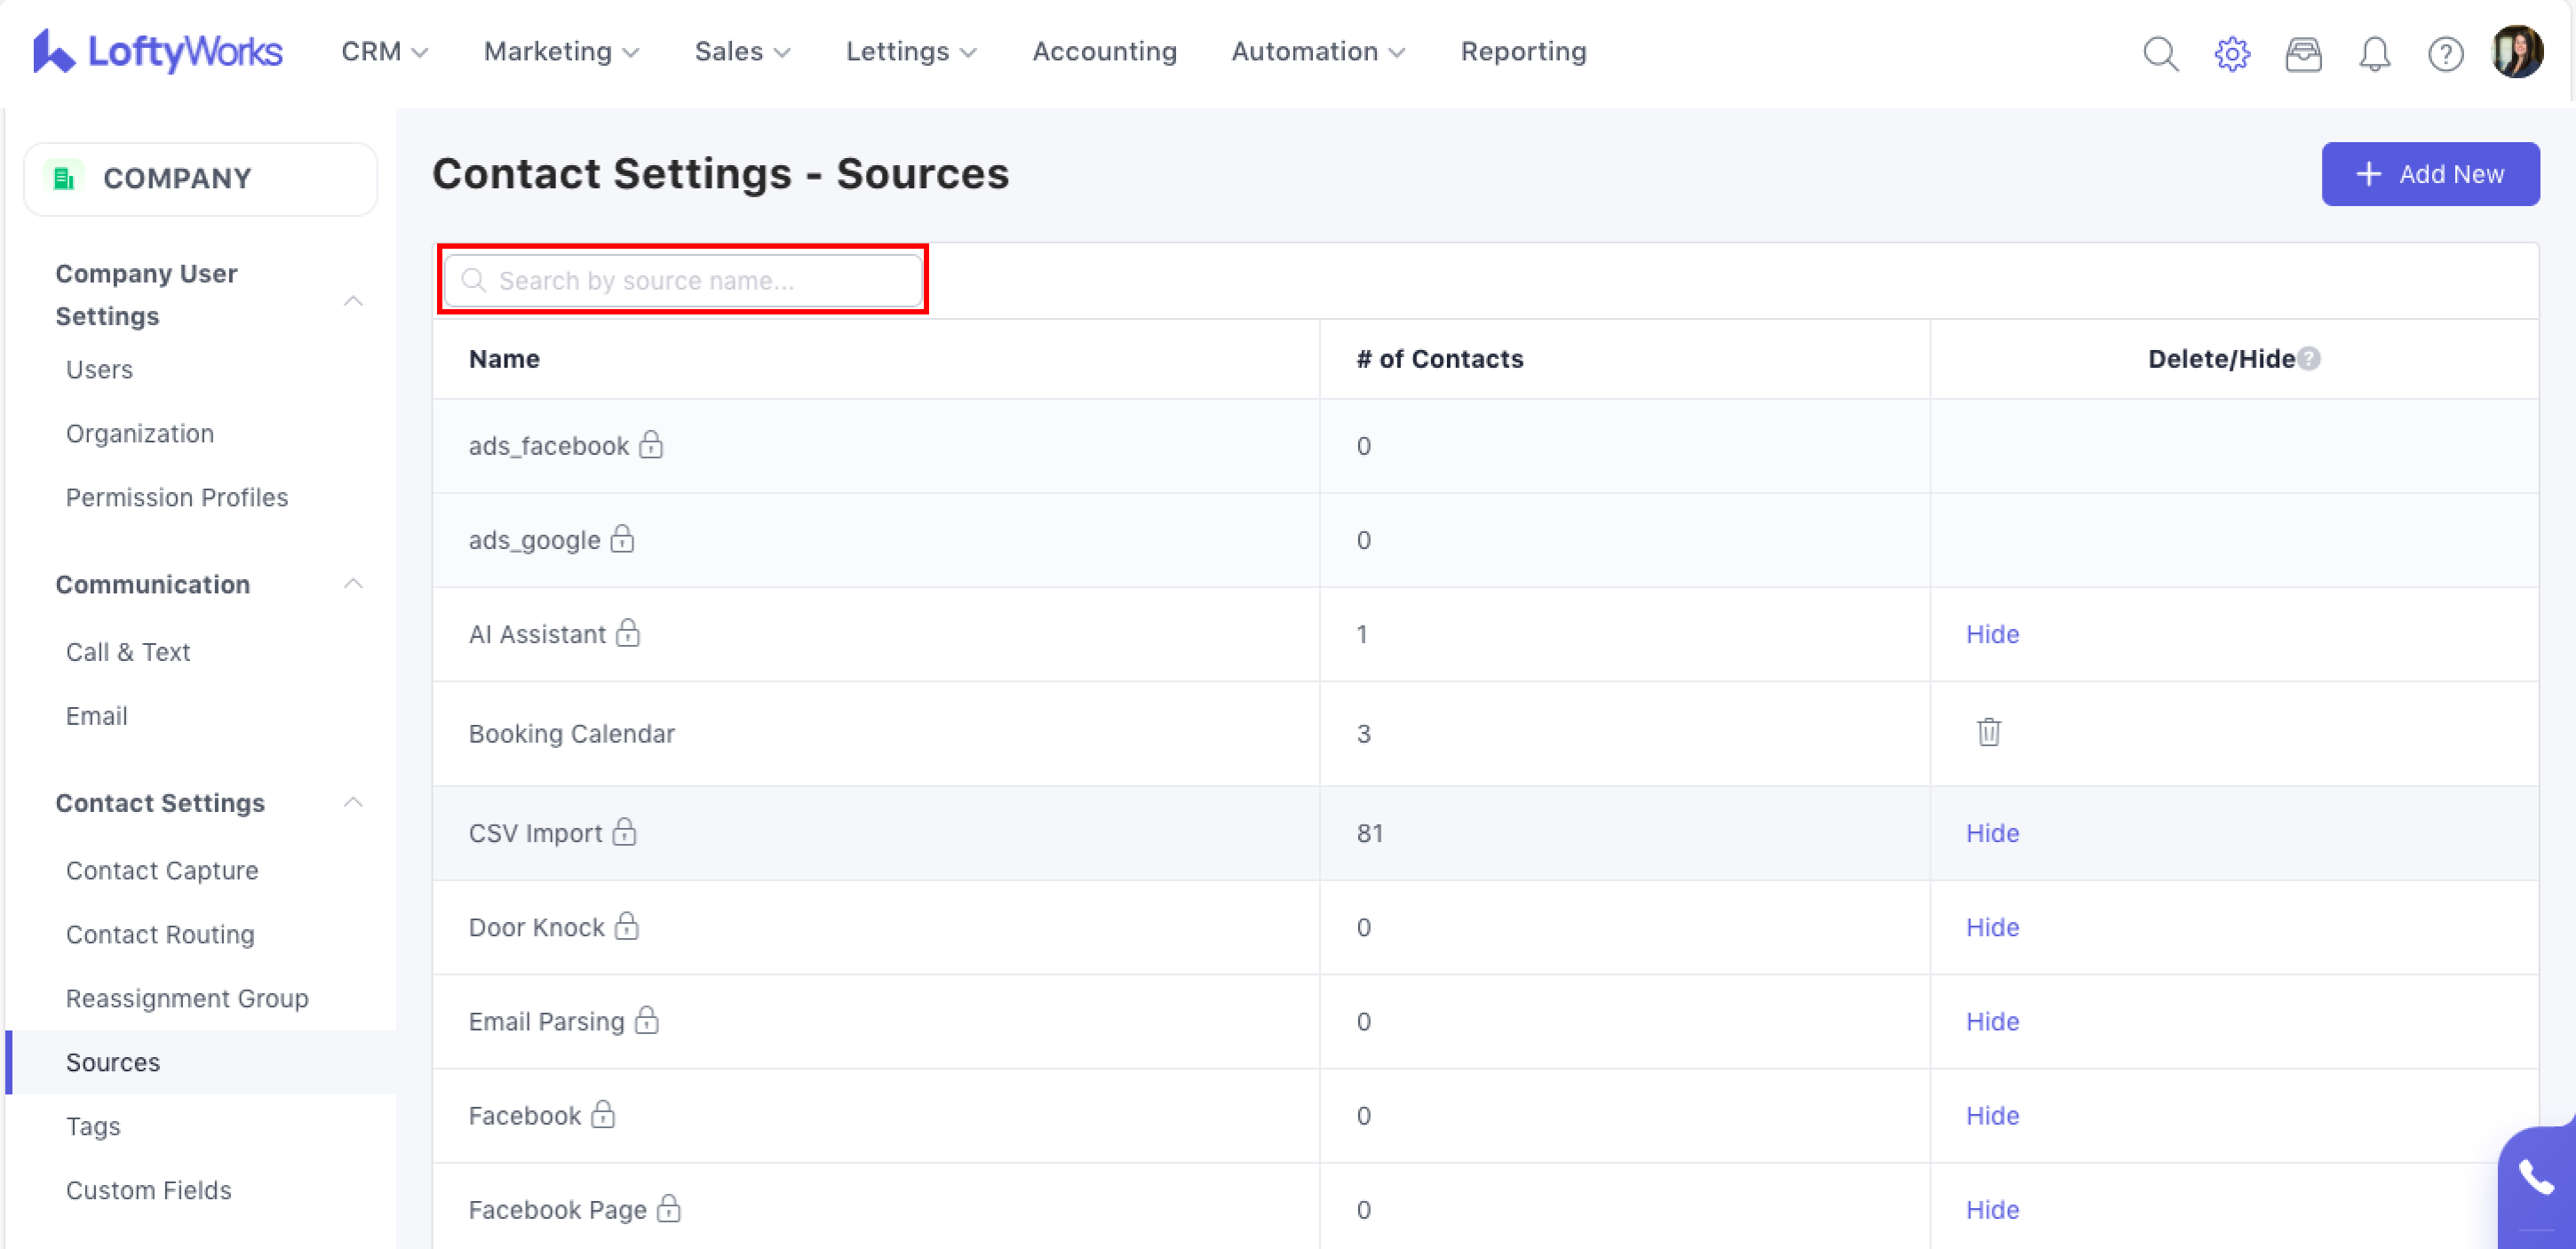This screenshot has width=2576, height=1249.
Task: Hide the Door Knock source
Action: [x=1992, y=927]
